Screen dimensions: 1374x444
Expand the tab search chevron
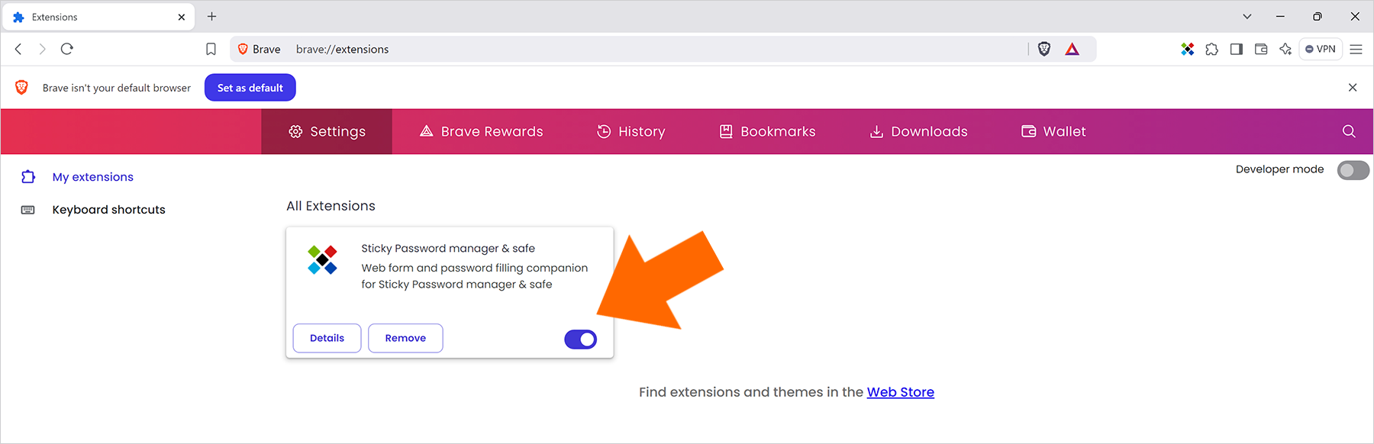(1247, 16)
